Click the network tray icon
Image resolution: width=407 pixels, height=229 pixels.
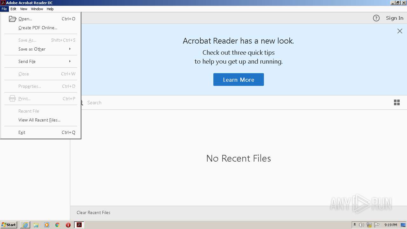point(369,225)
